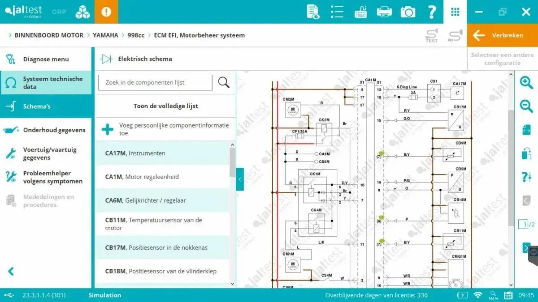
Task: Print the electrical schema
Action: click(x=384, y=12)
